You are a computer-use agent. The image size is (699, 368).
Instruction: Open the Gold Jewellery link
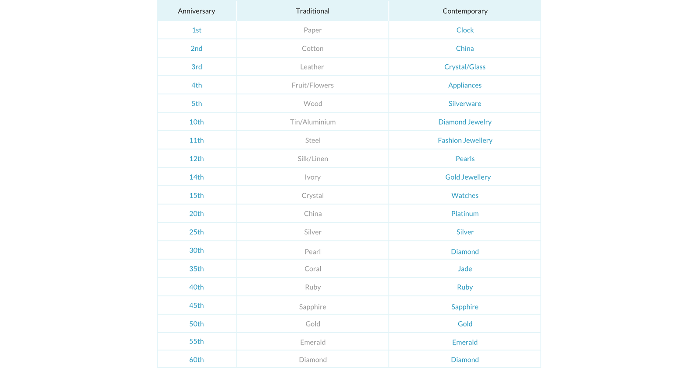click(x=468, y=177)
